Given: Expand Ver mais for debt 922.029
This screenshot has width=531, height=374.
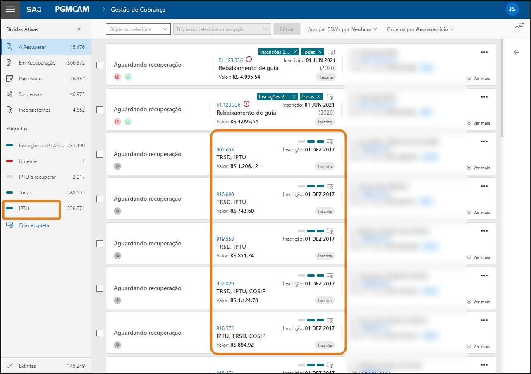Looking at the screenshot, I should (478, 302).
